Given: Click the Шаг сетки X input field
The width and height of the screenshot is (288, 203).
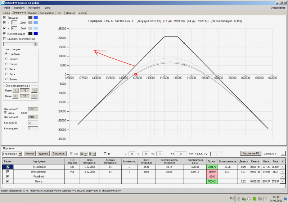Looking at the screenshot, I should point(33,117).
